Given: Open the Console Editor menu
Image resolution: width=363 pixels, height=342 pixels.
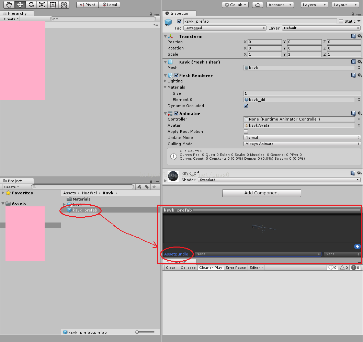Looking at the screenshot, I should coord(256,268).
